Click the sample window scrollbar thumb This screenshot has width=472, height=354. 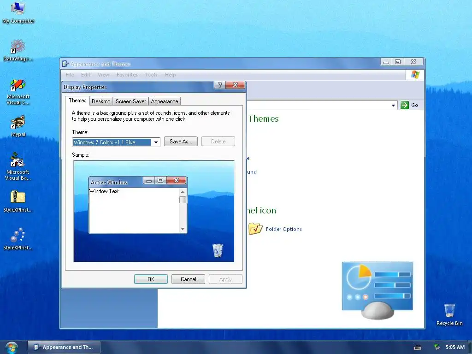click(183, 200)
